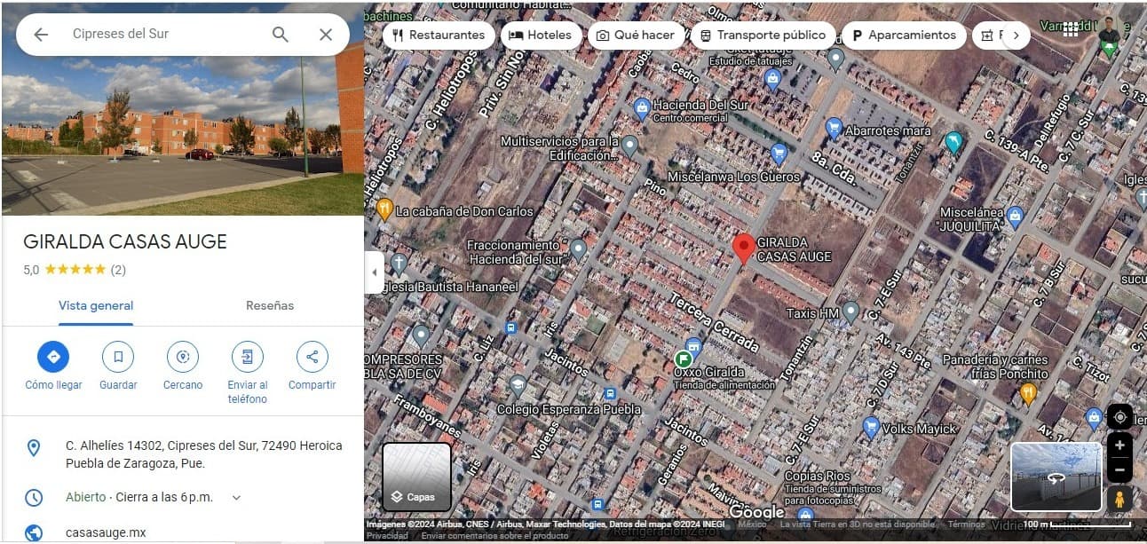Open the place photo of the brick apartments
This screenshot has height=544, width=1147.
point(182,109)
